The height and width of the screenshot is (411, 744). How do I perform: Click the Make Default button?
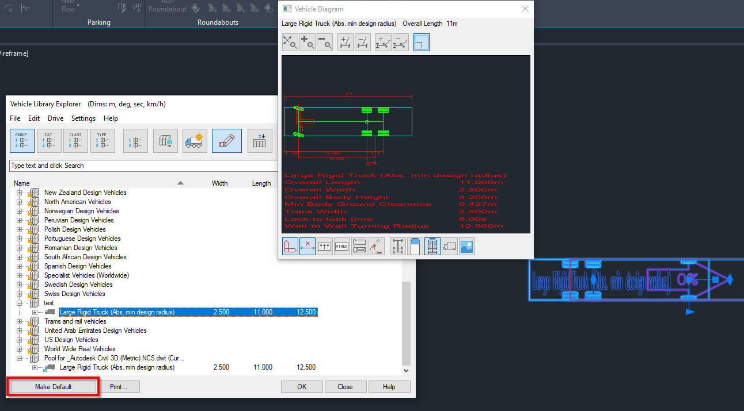pyautogui.click(x=54, y=387)
